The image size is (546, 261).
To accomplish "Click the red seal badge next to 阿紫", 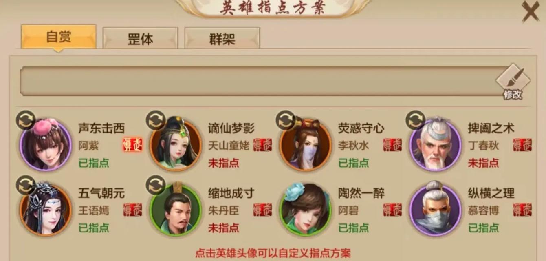I will [x=132, y=145].
